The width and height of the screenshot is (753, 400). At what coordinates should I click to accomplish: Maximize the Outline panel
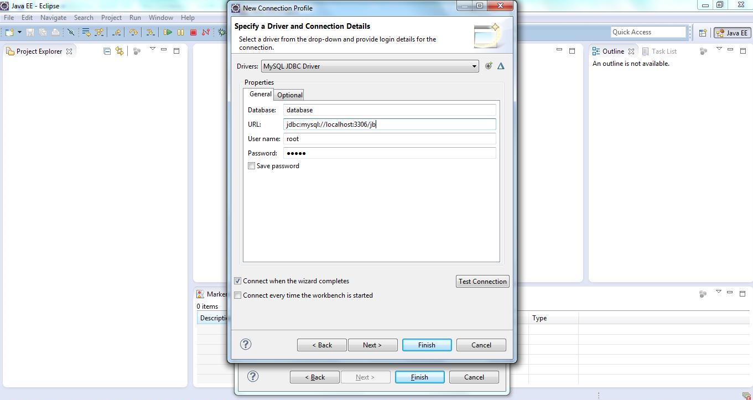743,50
